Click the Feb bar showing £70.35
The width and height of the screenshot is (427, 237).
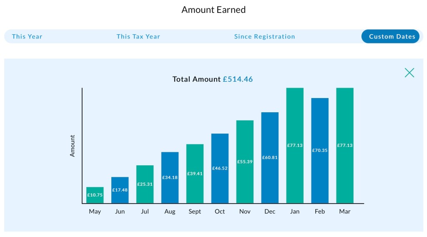tap(320, 150)
